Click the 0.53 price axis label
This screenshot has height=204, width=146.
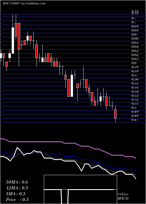135,96
